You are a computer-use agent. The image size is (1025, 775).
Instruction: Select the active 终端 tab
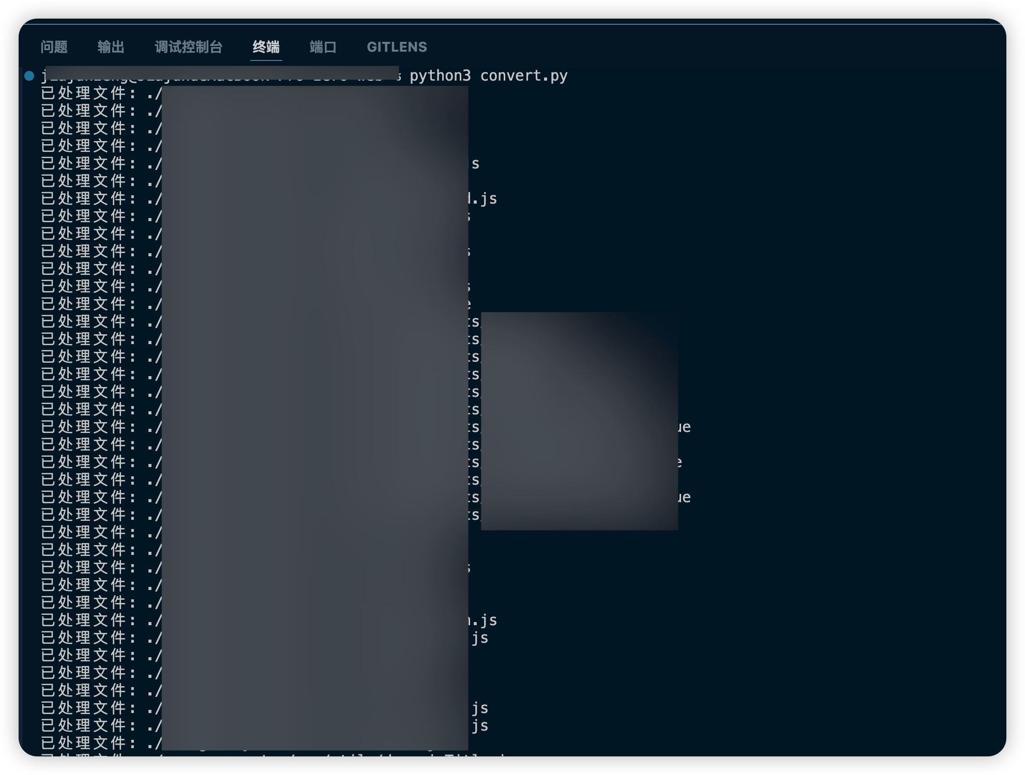266,47
